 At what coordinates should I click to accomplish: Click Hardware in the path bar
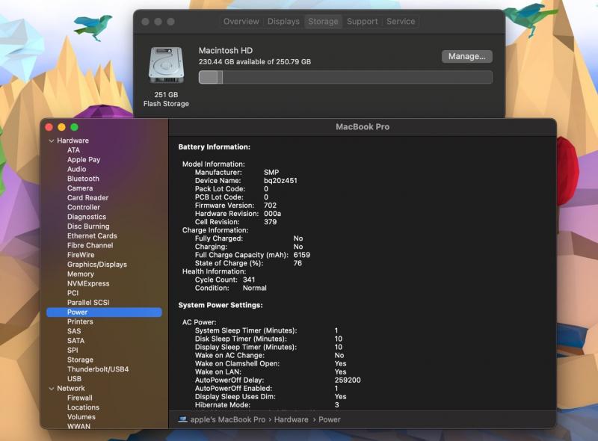(292, 419)
